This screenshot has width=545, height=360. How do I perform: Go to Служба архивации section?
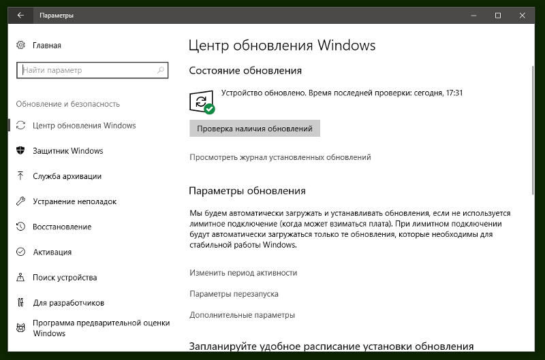point(67,176)
